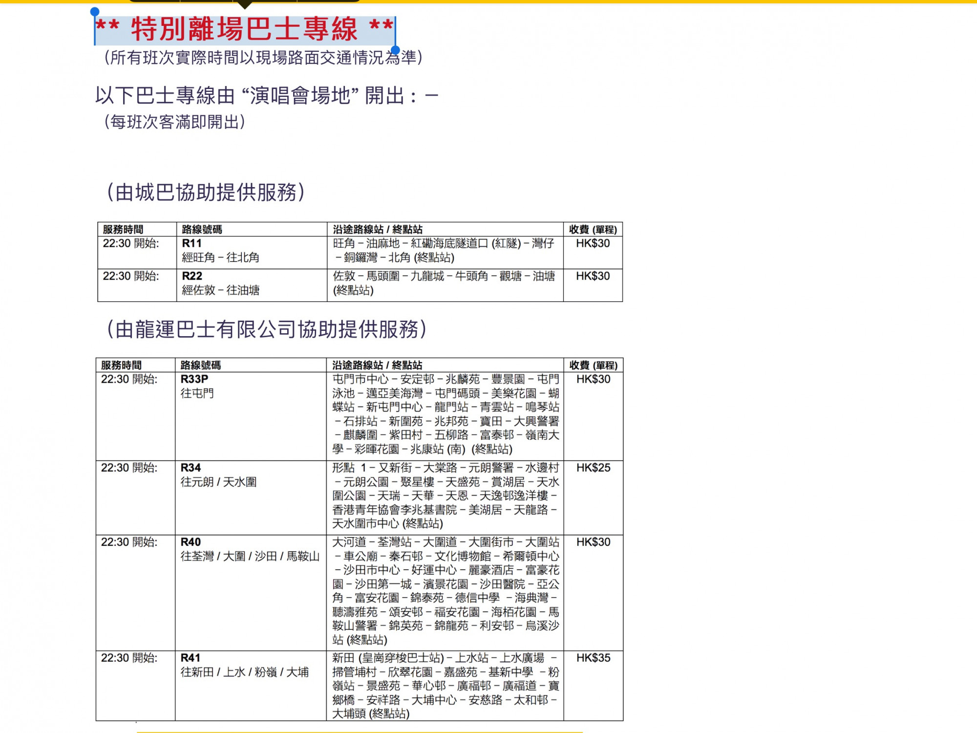The height and width of the screenshot is (733, 977).
Task: Click the R22 route number cell
Action: [192, 276]
